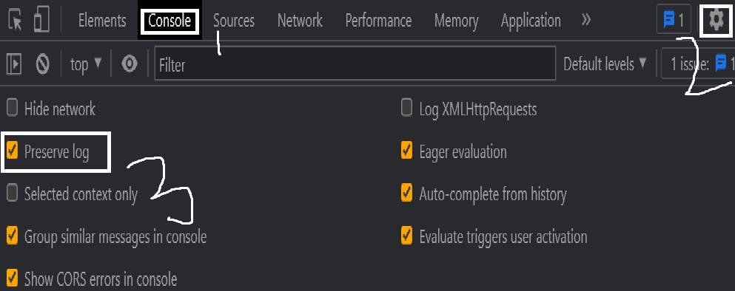This screenshot has width=735, height=291.
Task: Create a live expression using the eye icon
Action: [x=130, y=64]
